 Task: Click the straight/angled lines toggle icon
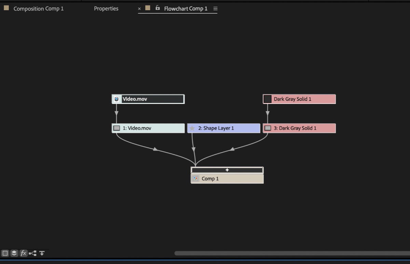32,253
